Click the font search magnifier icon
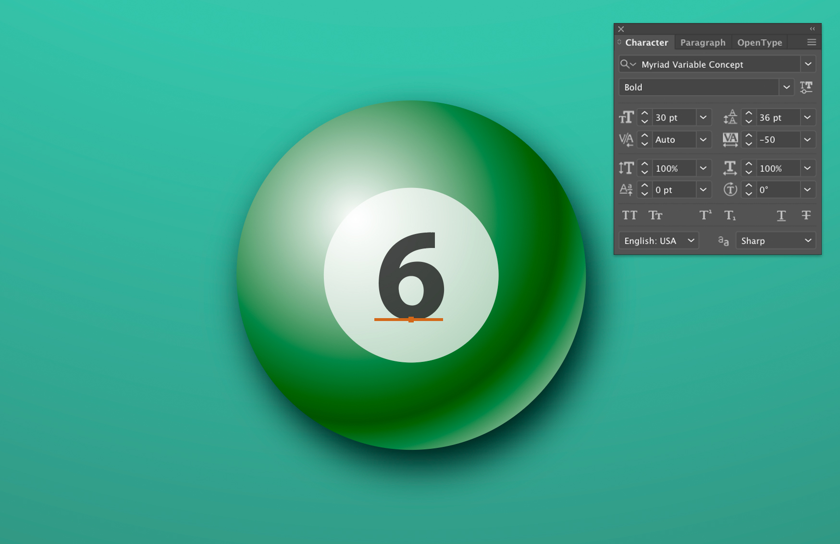The width and height of the screenshot is (840, 544). pyautogui.click(x=627, y=64)
